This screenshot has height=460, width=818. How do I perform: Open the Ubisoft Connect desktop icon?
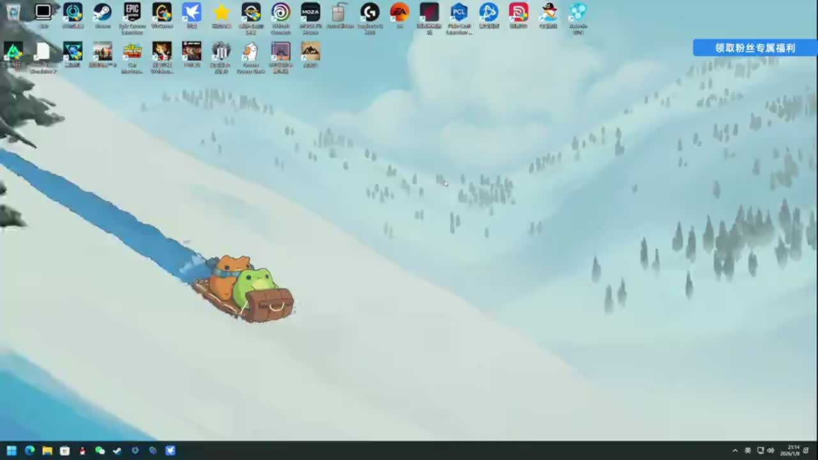tap(281, 13)
